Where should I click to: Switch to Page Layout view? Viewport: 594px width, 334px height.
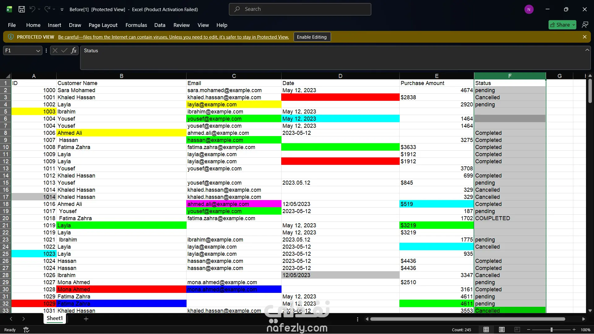[502, 330]
